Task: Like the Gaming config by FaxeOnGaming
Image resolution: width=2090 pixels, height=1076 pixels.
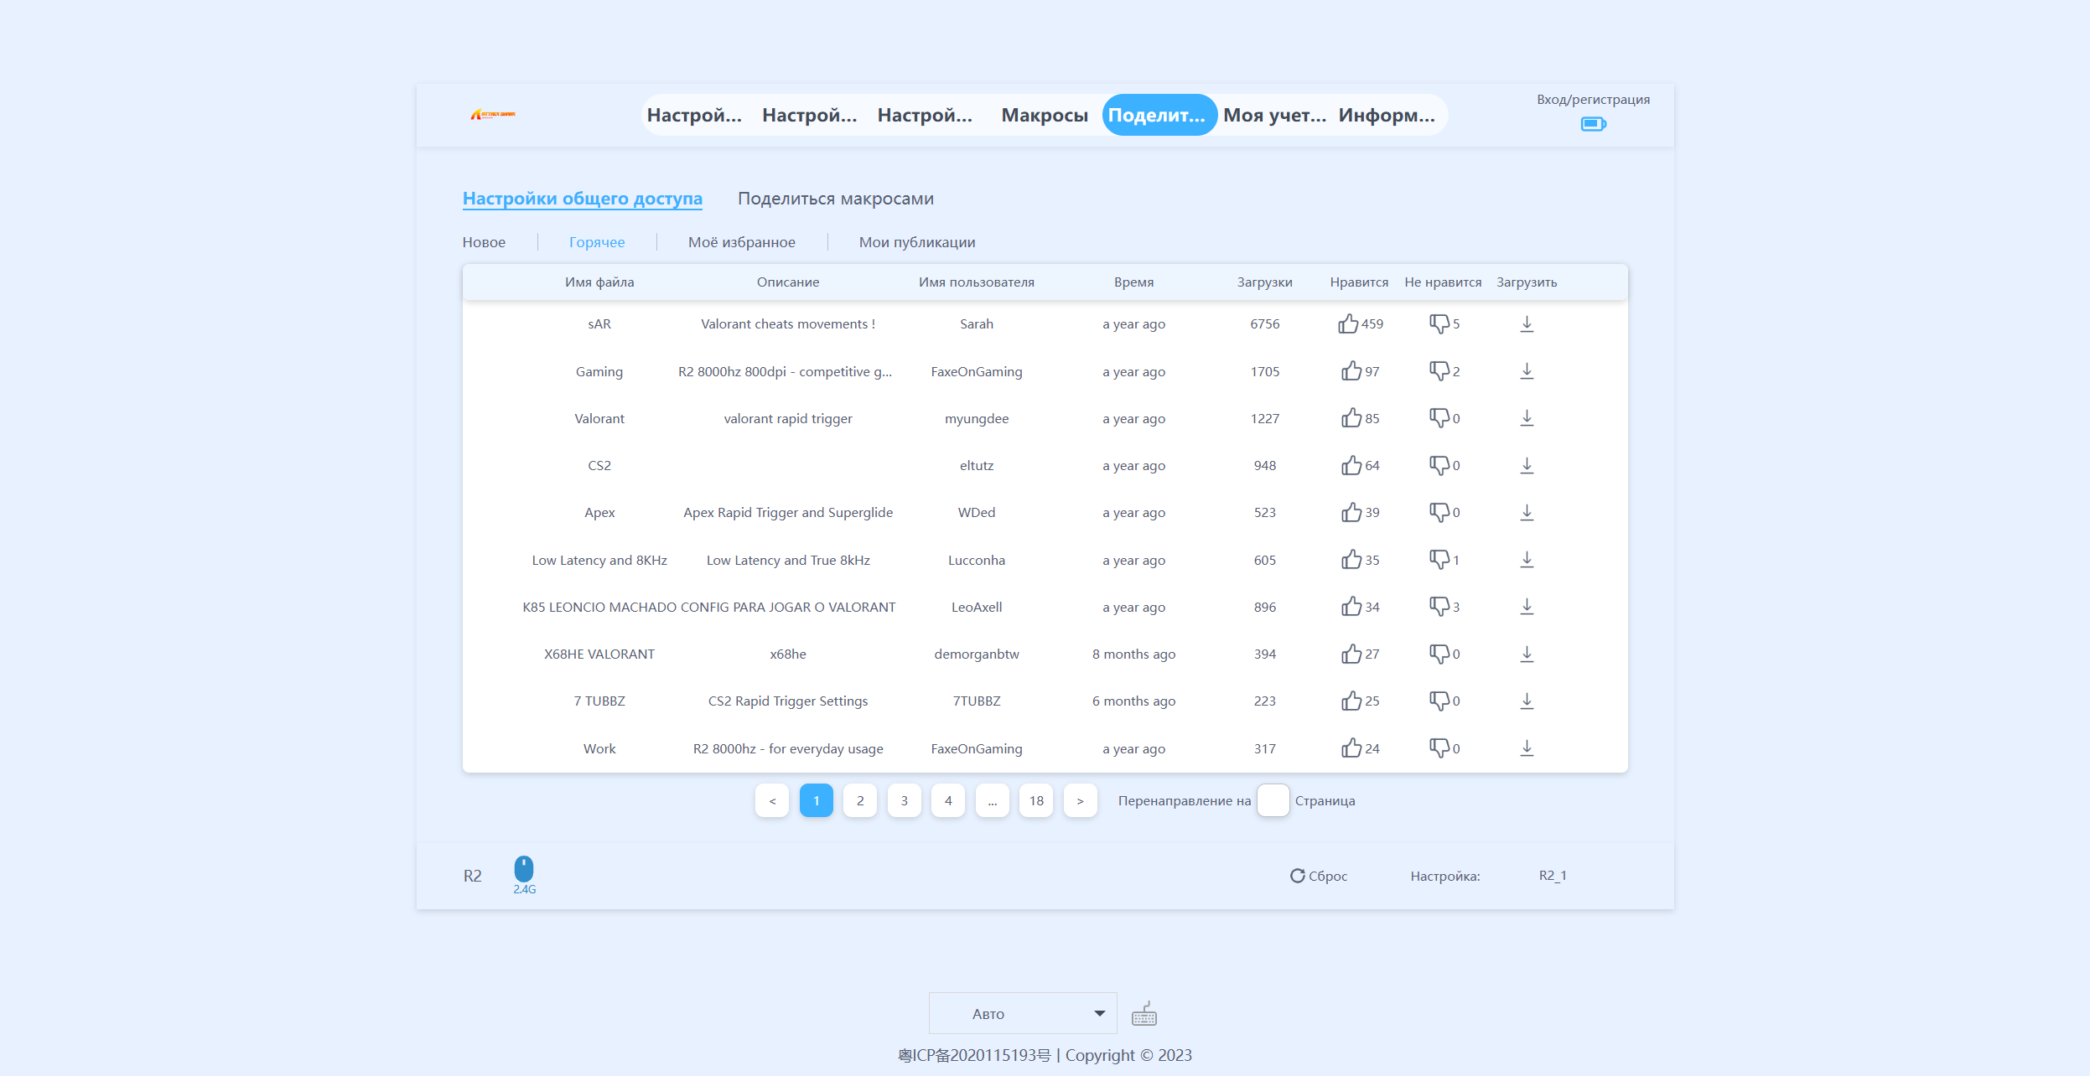Action: click(1351, 371)
